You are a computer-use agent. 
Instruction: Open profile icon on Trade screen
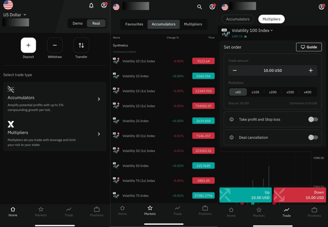322,7
